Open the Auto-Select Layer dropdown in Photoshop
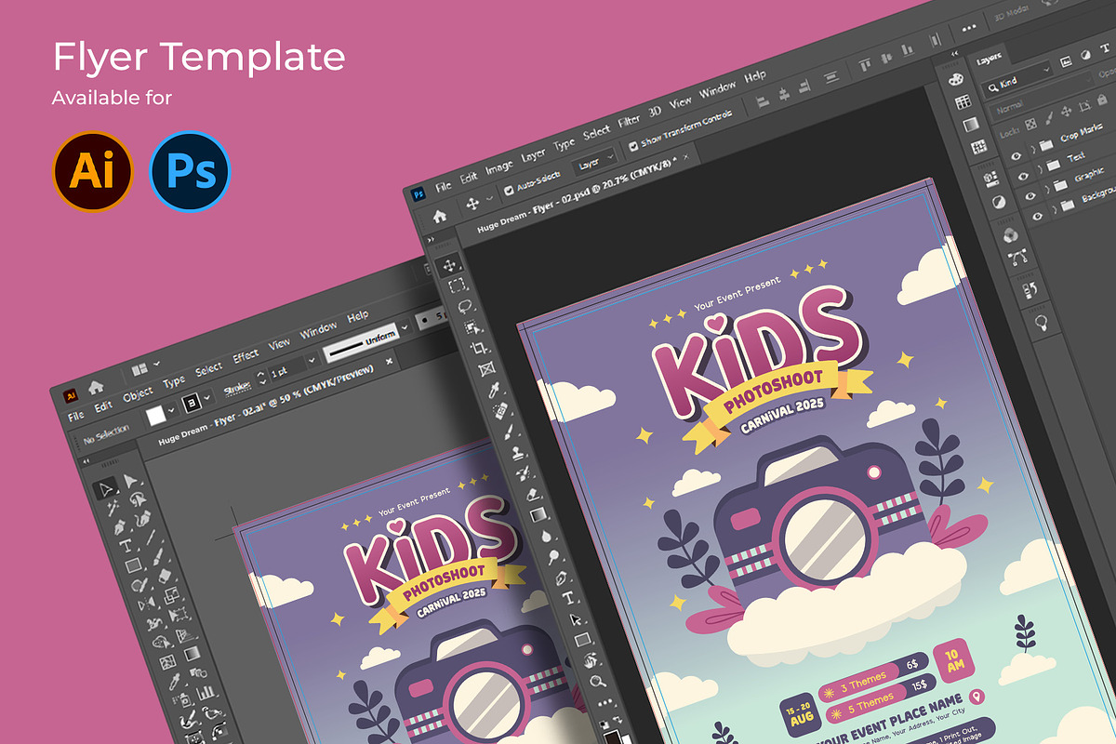The image size is (1116, 744). point(593,162)
